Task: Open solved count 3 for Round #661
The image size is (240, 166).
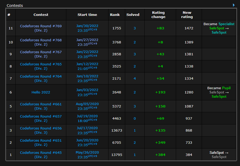Action: (135, 106)
